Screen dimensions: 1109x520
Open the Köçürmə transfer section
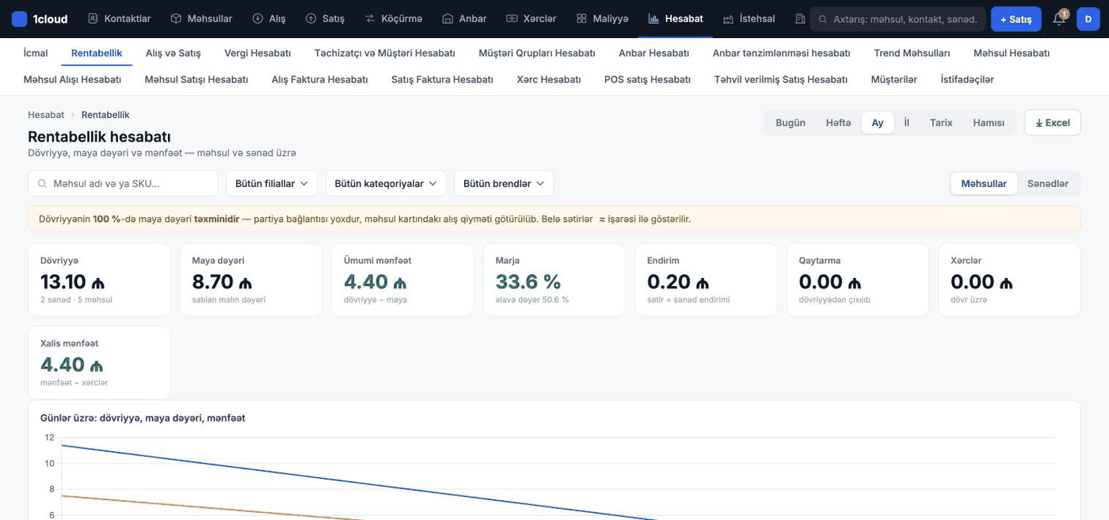(394, 18)
